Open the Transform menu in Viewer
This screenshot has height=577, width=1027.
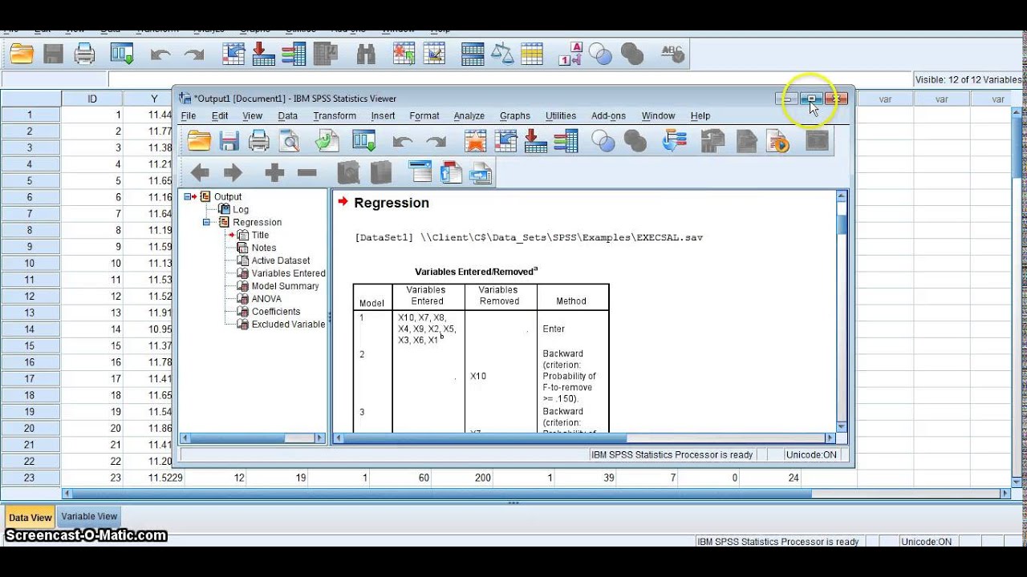335,115
